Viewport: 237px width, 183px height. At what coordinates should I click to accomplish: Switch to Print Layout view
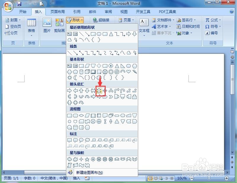coord(150,179)
